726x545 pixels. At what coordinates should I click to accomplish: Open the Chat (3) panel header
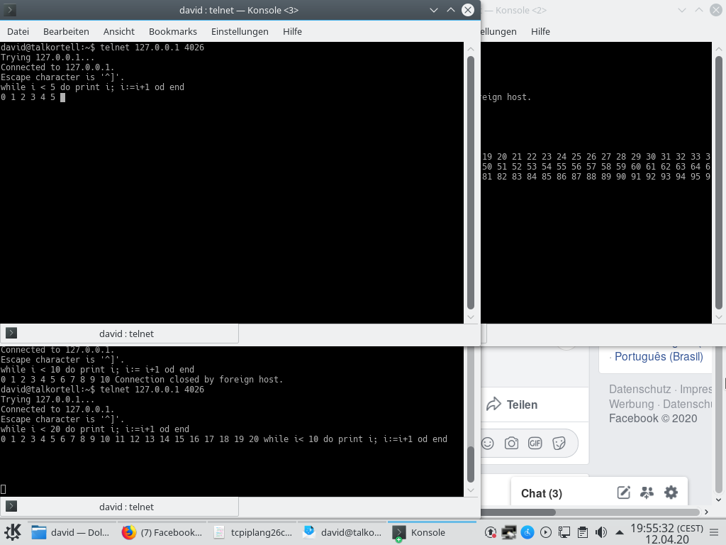point(542,493)
